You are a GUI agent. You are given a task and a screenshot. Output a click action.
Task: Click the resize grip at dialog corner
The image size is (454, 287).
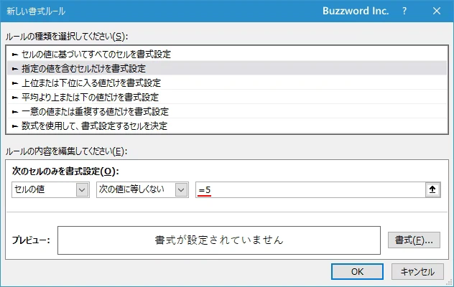[x=450, y=283]
